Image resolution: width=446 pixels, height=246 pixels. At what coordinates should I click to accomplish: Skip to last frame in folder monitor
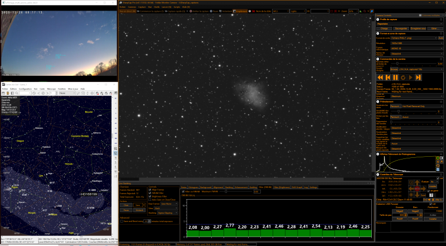(x=418, y=77)
